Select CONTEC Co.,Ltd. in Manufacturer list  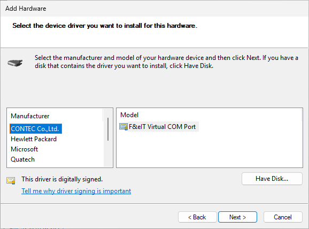[x=36, y=129]
